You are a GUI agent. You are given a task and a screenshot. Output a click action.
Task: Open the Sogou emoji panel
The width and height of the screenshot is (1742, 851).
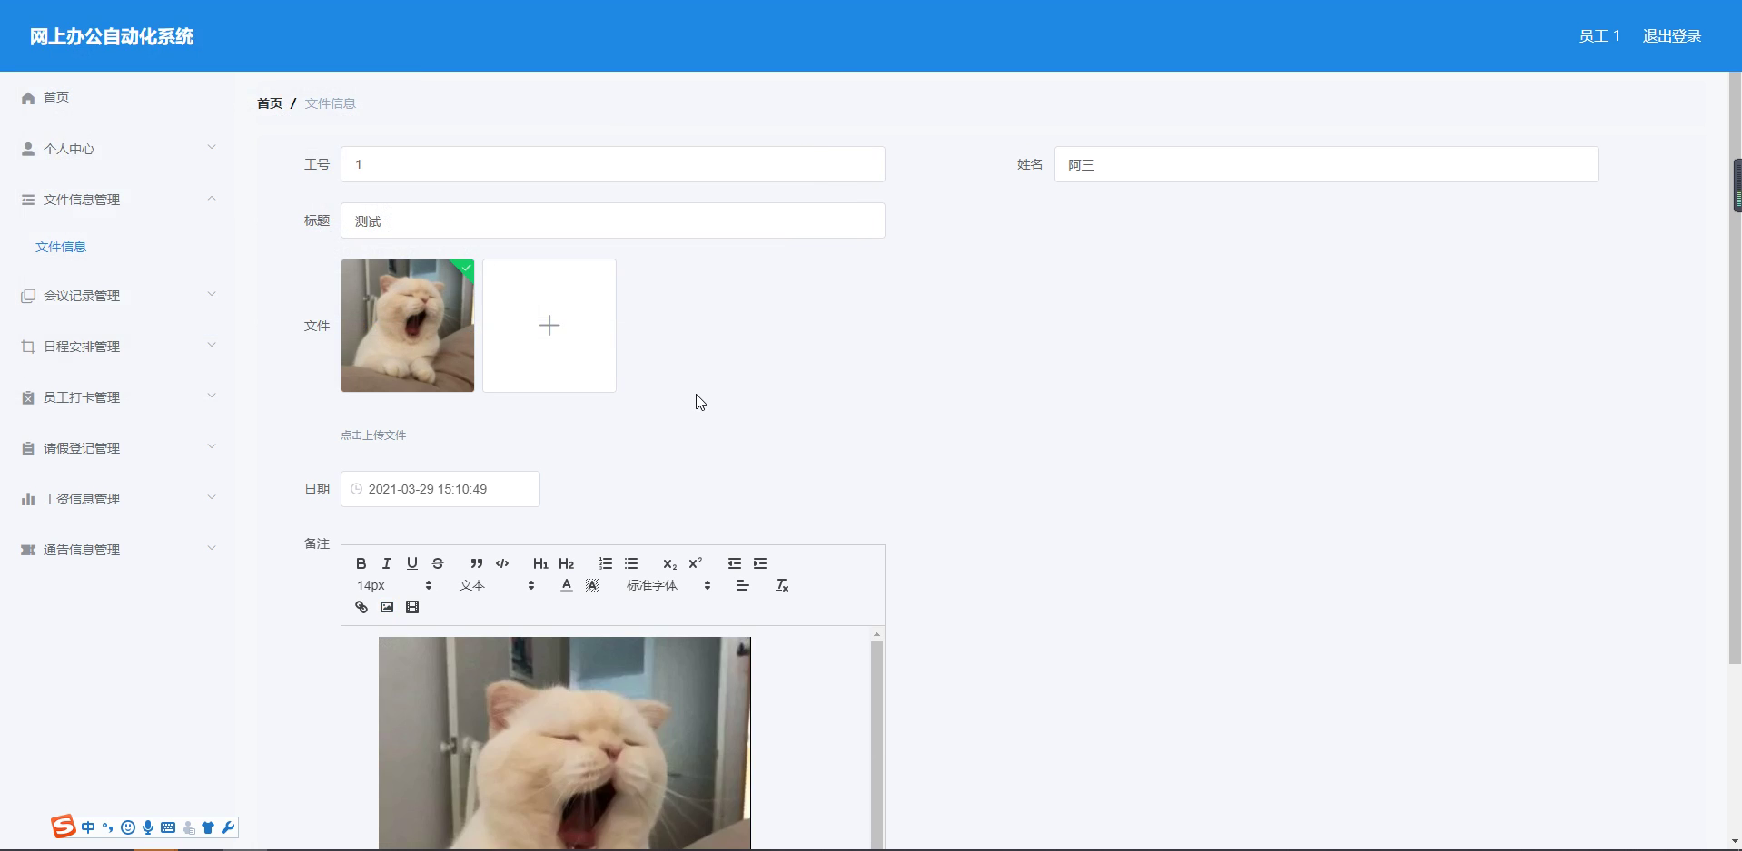[x=128, y=827]
